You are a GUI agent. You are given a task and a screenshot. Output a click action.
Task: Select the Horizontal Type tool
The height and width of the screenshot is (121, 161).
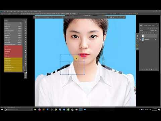[x=25, y=57]
